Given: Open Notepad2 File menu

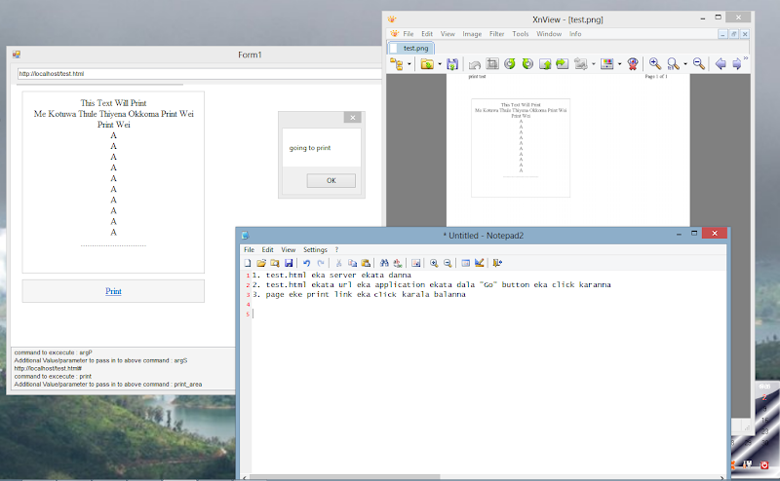Looking at the screenshot, I should click(249, 249).
